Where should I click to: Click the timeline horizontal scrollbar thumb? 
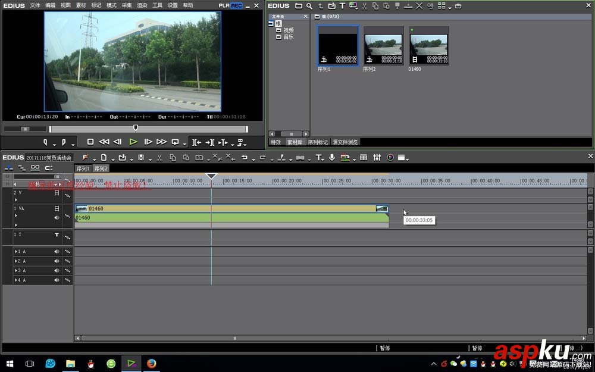click(235, 338)
